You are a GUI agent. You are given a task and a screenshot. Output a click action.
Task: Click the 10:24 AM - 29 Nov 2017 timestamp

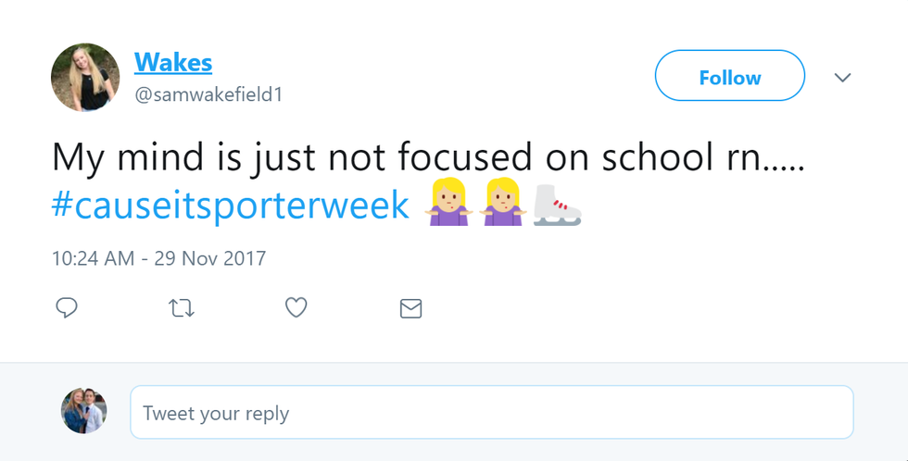pos(158,258)
